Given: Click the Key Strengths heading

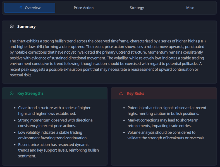Looking at the screenshot, I should [x=30, y=93].
